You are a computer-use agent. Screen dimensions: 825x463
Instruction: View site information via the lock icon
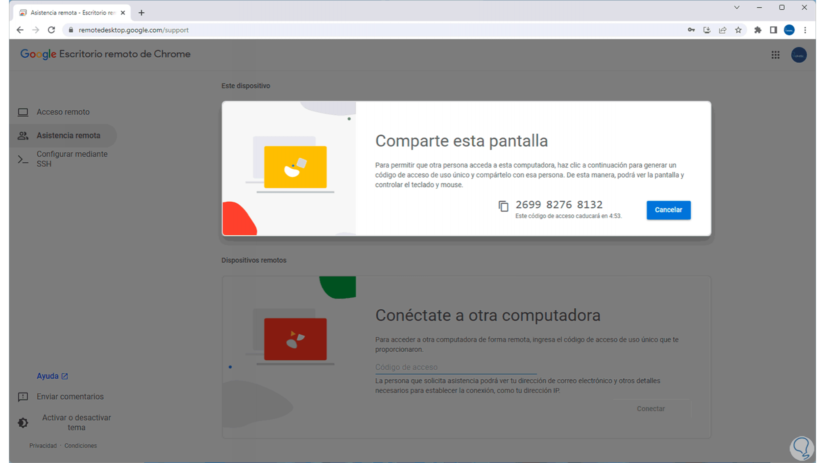click(70, 30)
